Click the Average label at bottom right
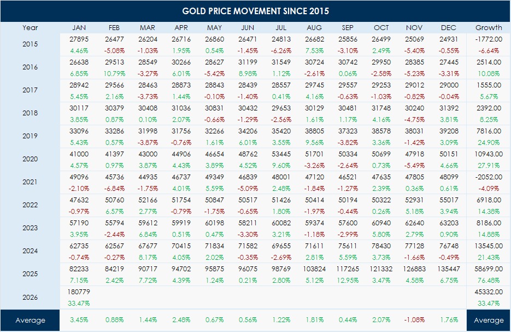The height and width of the screenshot is (332, 511). point(489,321)
